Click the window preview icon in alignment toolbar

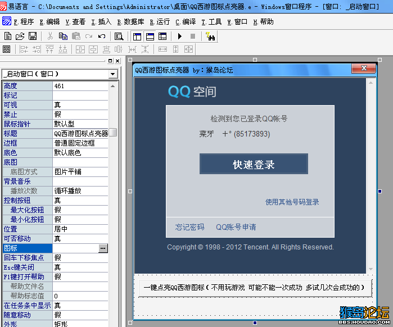click(7, 49)
